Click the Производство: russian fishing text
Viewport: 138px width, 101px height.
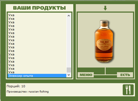point(28,92)
